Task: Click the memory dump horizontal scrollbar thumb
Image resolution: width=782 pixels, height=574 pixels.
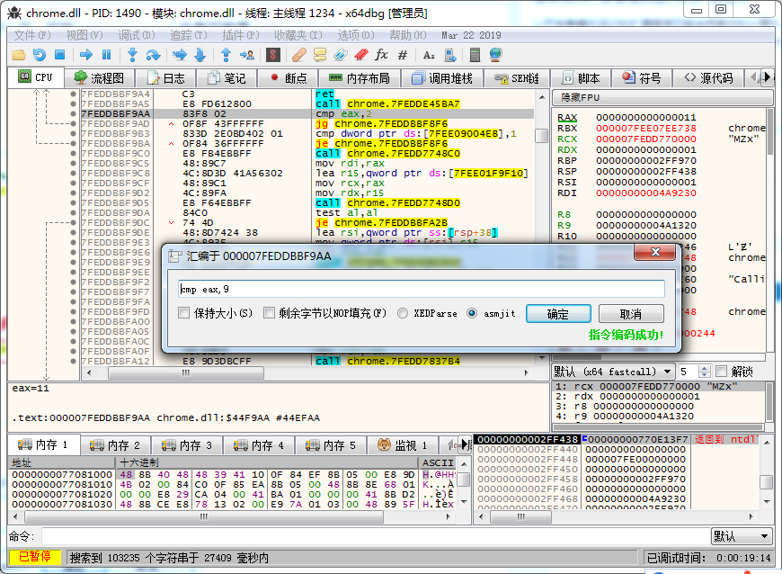Action: 203,517
